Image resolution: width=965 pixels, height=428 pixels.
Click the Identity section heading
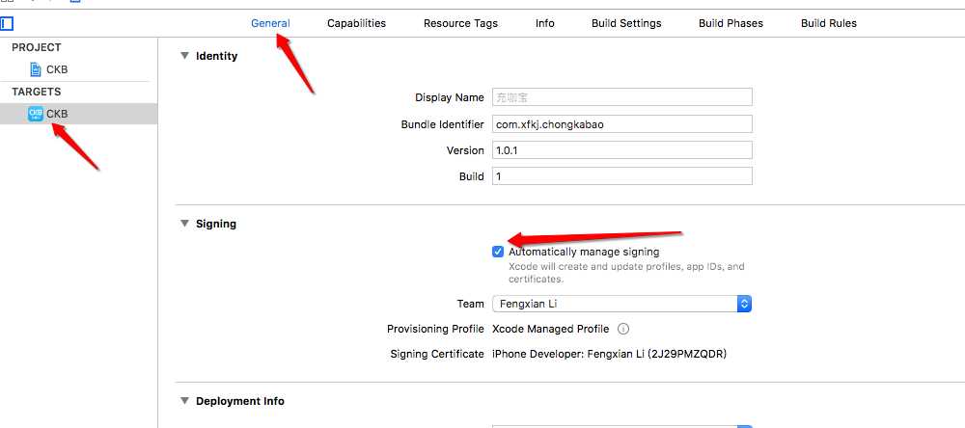[x=216, y=56]
